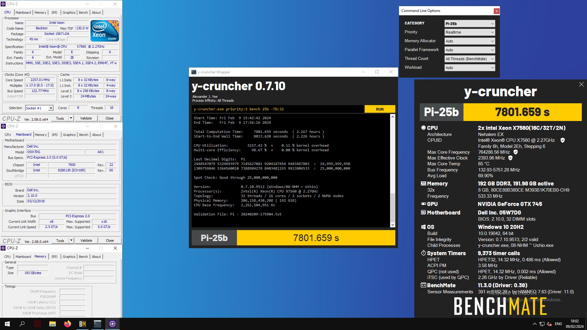Click the y-cruncher command line field

[278, 109]
